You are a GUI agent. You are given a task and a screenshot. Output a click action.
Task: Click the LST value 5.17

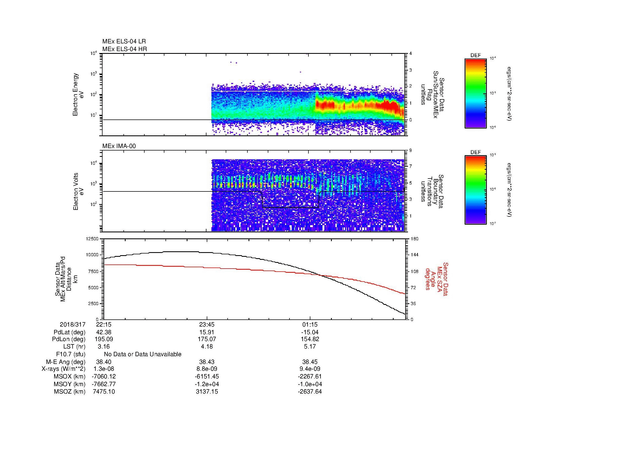[310, 347]
